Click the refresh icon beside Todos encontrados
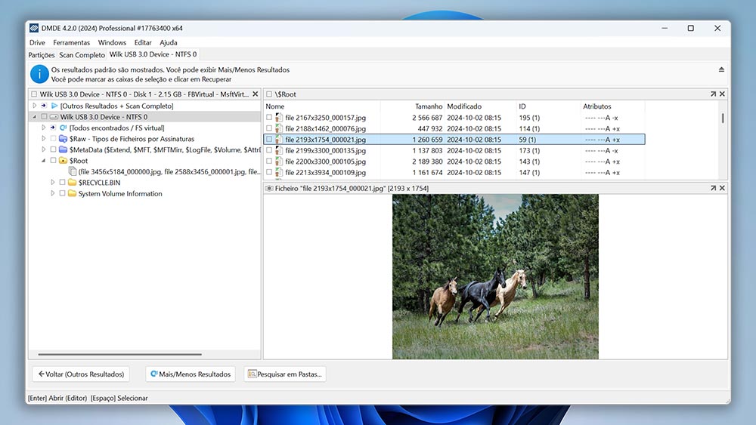Screen dimensions: 756x425 coord(64,128)
